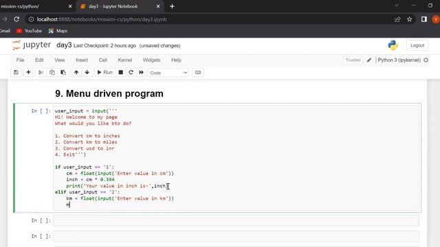The height and width of the screenshot is (247, 440).
Task: Click the Python logo icon
Action: [x=393, y=45]
